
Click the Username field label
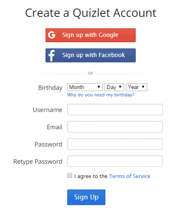click(x=48, y=110)
